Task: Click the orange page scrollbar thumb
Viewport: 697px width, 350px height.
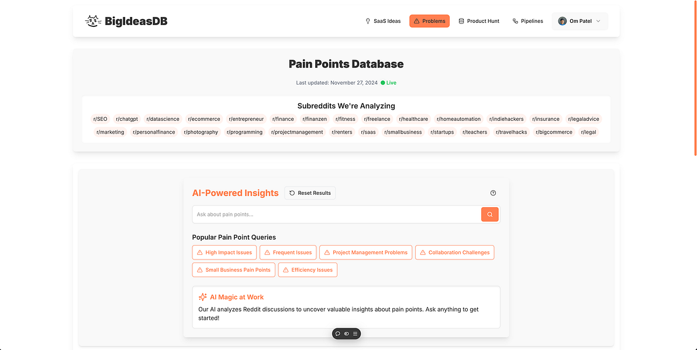Action: (695, 78)
